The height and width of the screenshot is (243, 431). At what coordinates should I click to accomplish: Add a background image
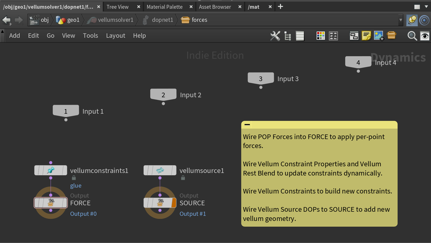[379, 36]
